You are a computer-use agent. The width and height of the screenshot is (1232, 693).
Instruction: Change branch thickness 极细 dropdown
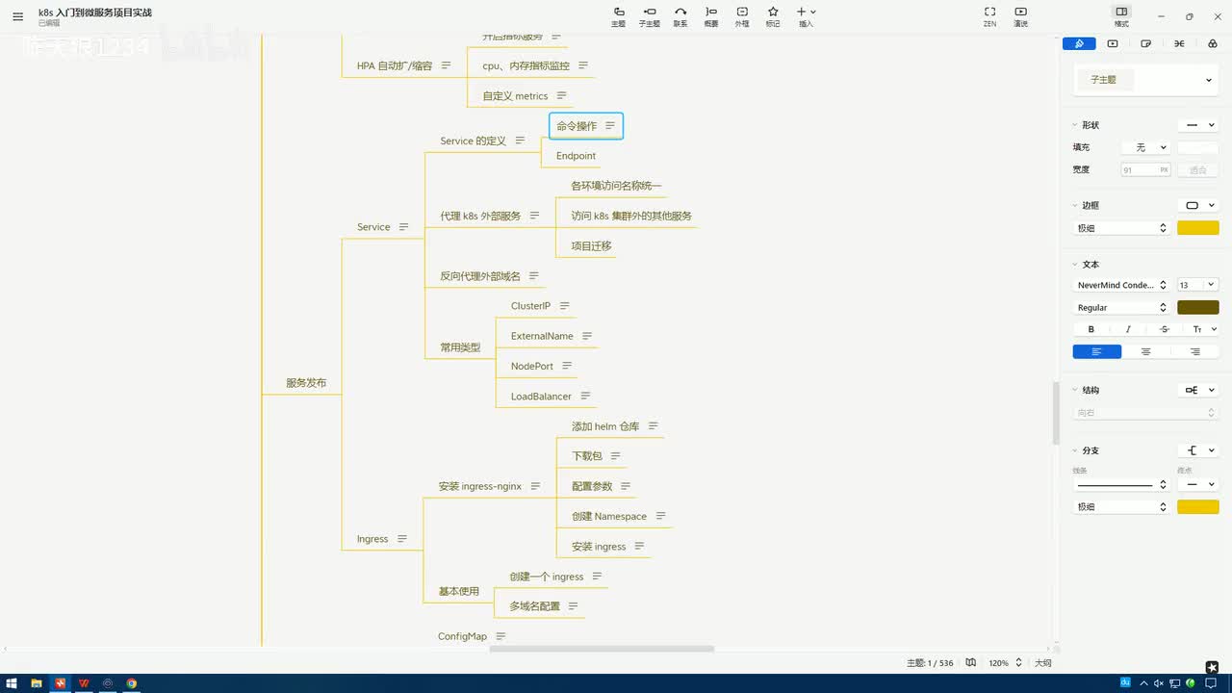point(1121,506)
